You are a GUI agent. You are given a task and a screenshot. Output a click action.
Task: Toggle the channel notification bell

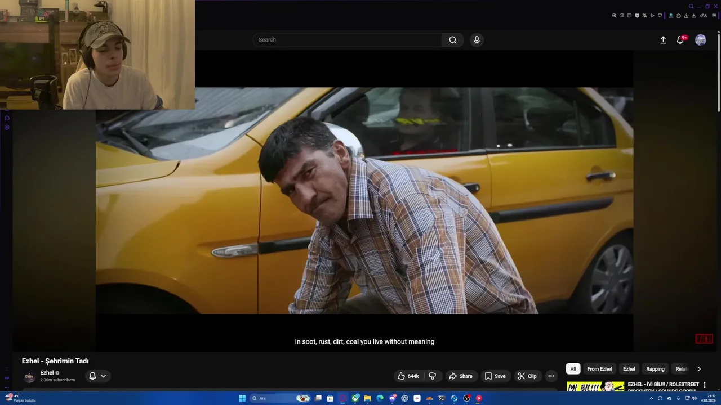93,376
